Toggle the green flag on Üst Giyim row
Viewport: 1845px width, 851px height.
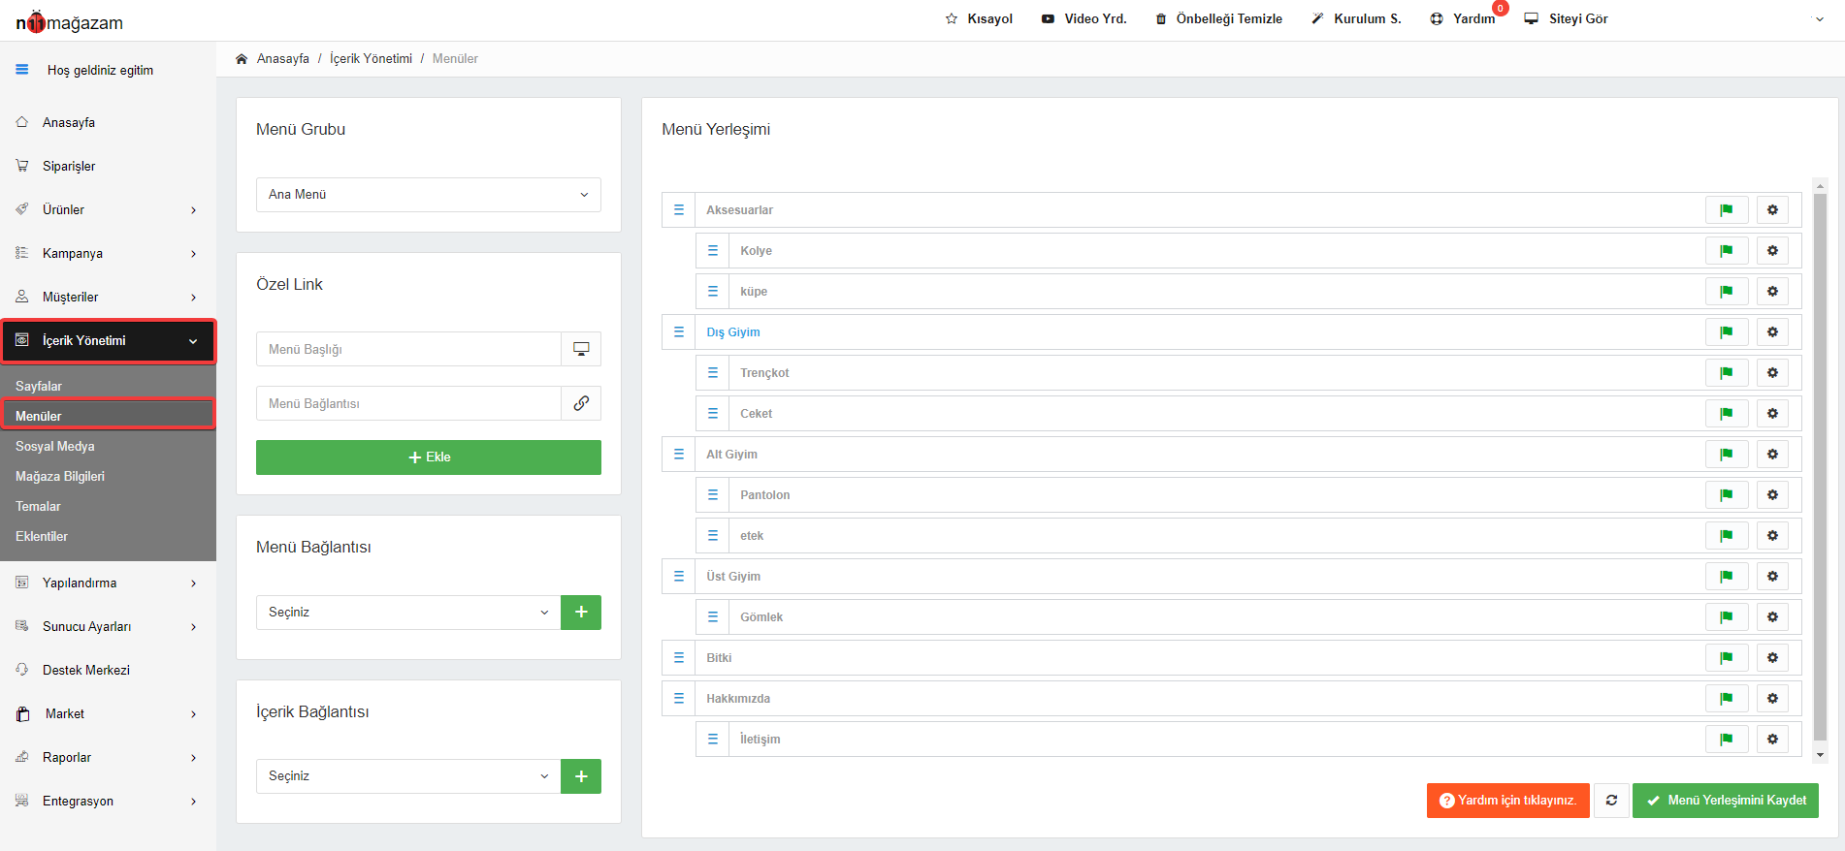point(1727,577)
